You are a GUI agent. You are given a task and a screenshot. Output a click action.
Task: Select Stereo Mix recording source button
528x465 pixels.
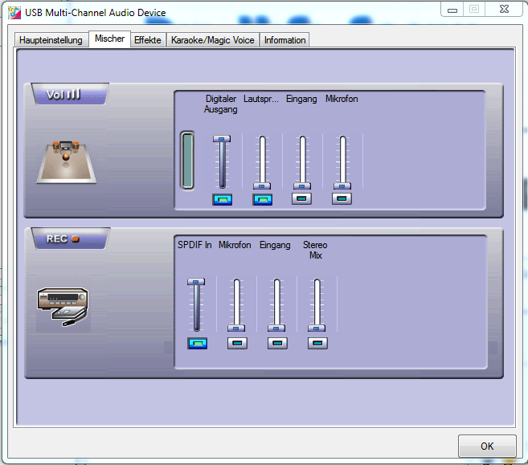pos(317,343)
